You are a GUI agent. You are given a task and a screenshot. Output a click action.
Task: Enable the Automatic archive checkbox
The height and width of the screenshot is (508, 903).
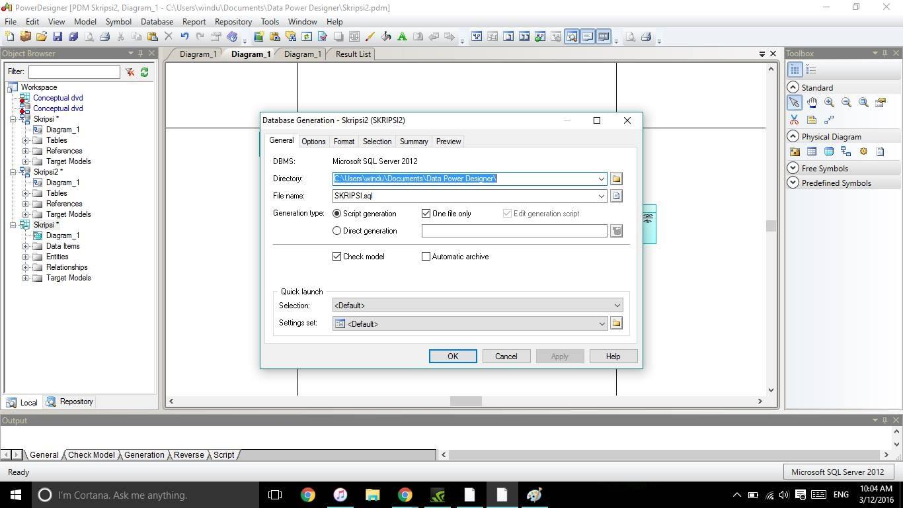click(426, 257)
